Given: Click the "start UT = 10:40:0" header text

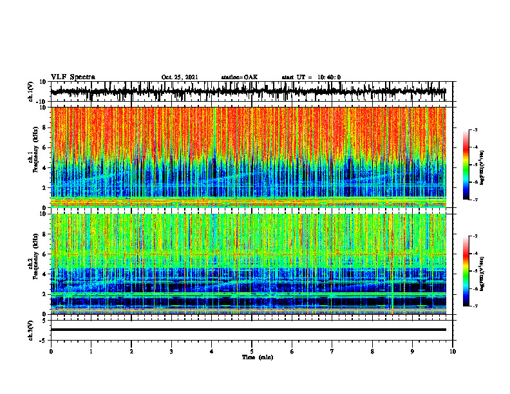Looking at the screenshot, I should (311, 77).
